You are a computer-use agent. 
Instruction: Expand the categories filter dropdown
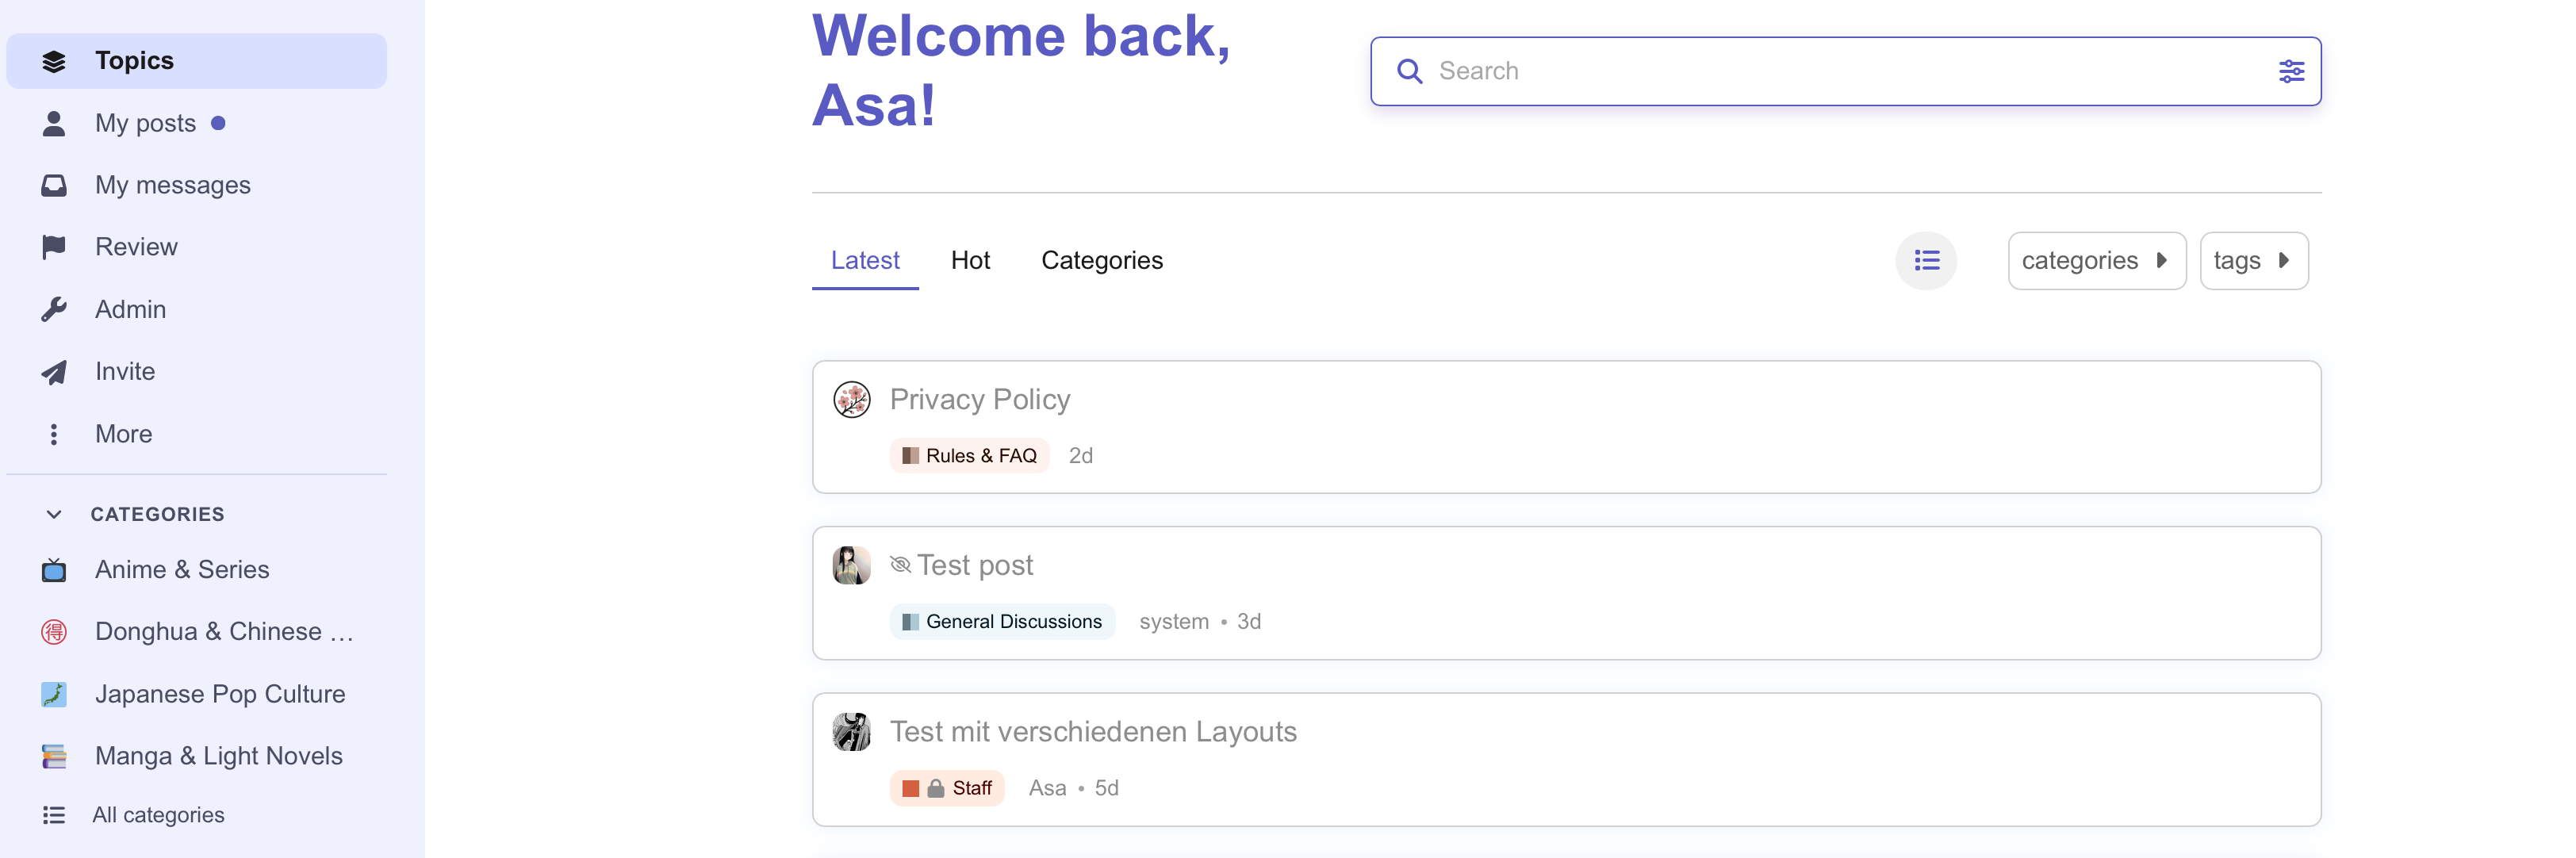tap(2096, 261)
